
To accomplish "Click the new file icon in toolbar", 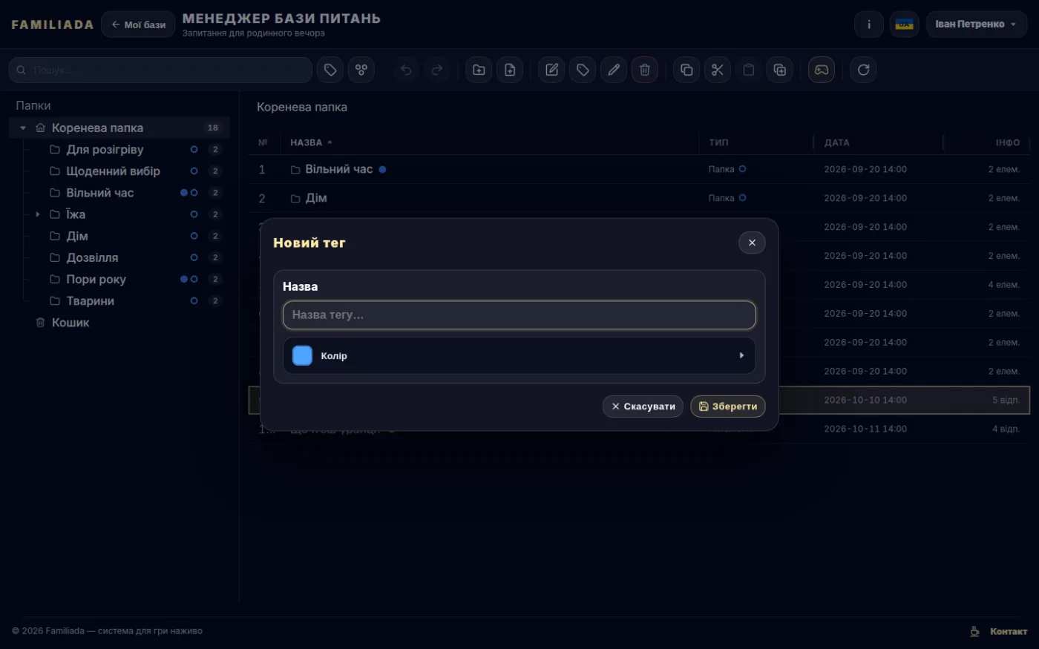I will click(x=510, y=70).
